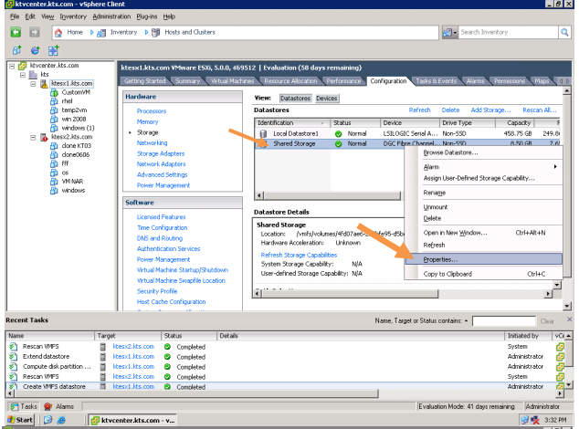Open the Inventory menu

(73, 16)
